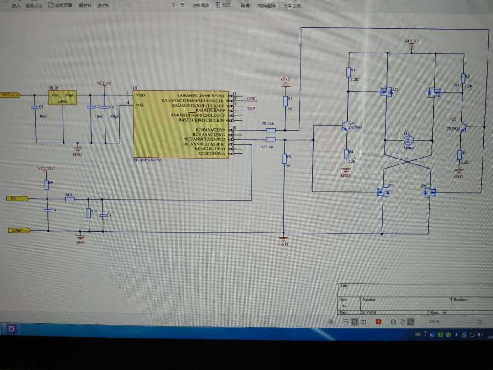Go to next page via 下一页

(178, 5)
